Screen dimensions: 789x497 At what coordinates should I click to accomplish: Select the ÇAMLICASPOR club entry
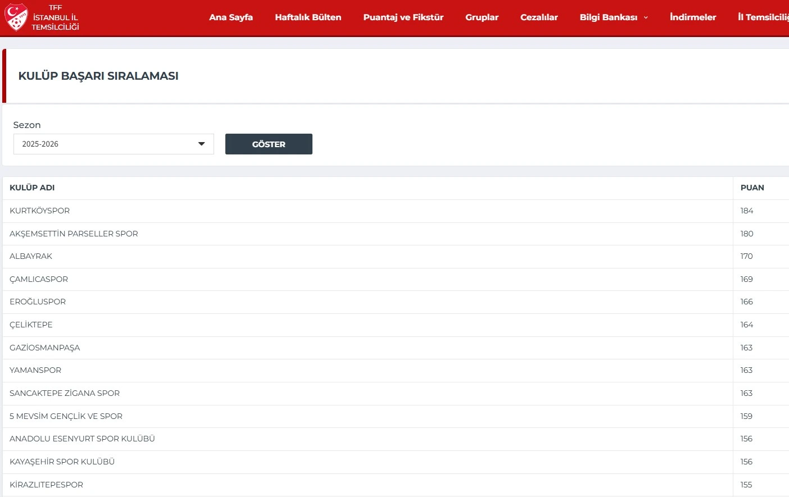pos(39,279)
